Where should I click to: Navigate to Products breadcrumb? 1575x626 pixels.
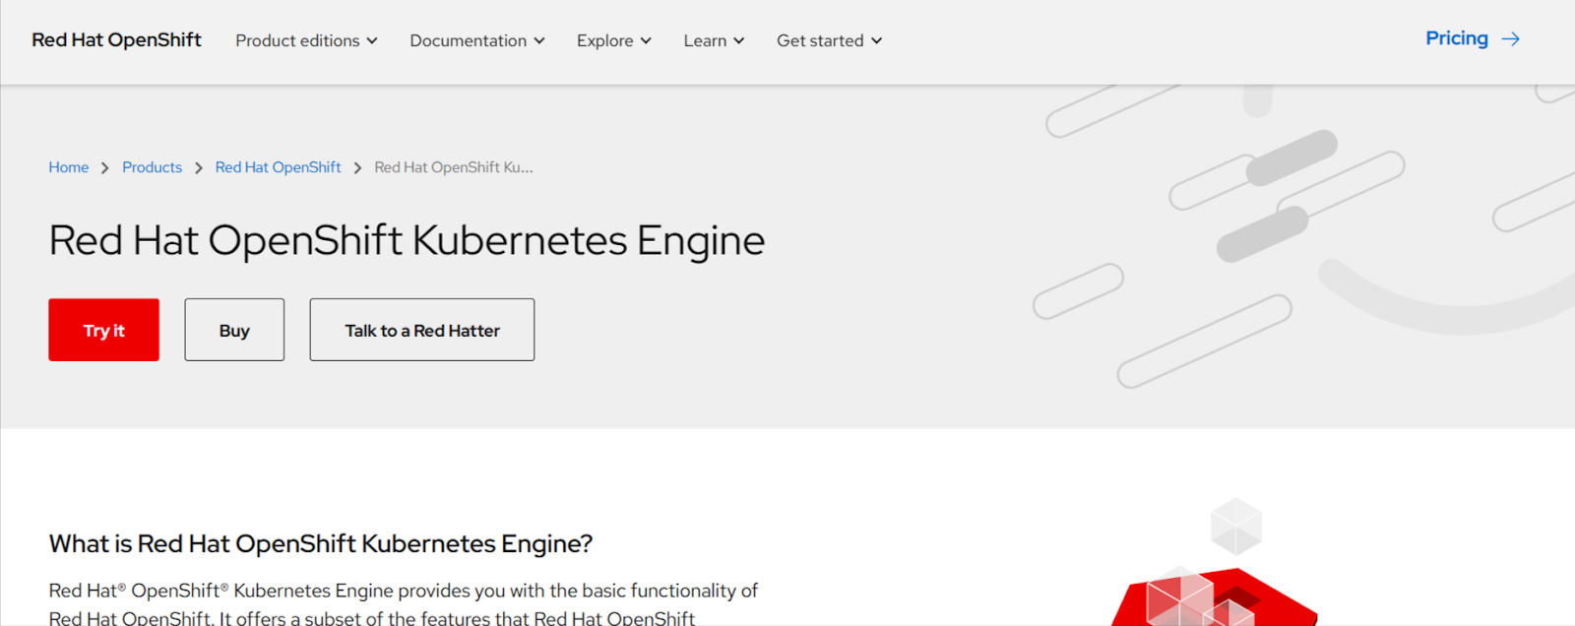[x=152, y=167]
